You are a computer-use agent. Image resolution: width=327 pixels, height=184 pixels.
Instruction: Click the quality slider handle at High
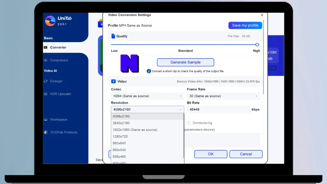257,44
